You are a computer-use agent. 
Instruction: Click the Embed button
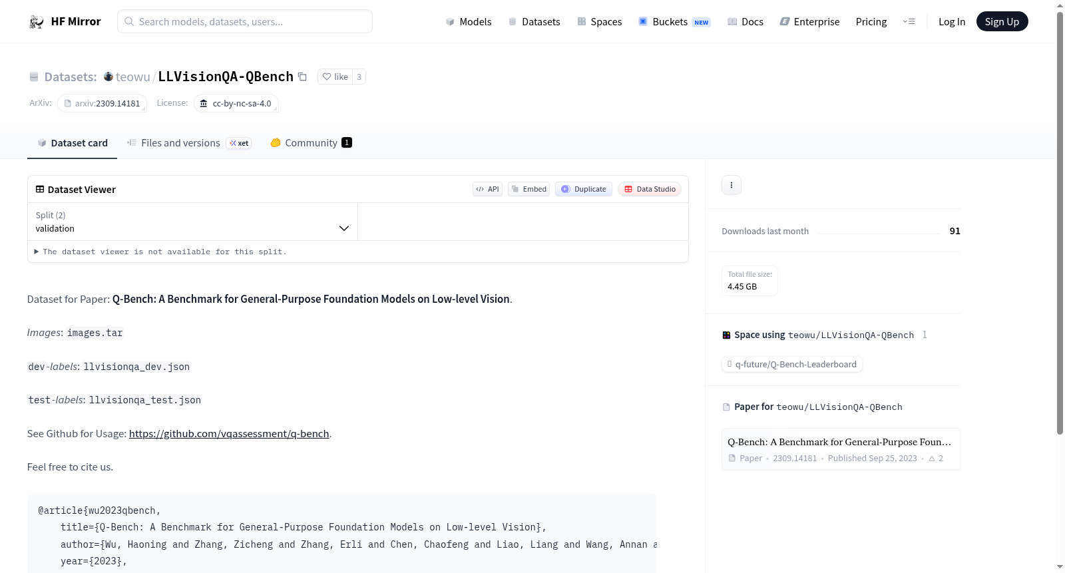(529, 189)
